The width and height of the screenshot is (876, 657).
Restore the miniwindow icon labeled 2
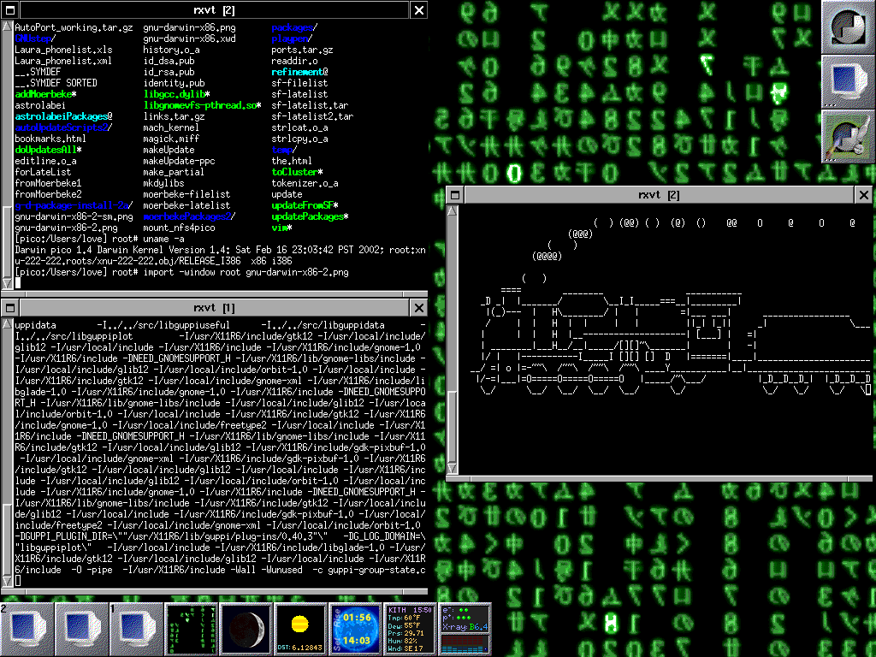click(27, 630)
